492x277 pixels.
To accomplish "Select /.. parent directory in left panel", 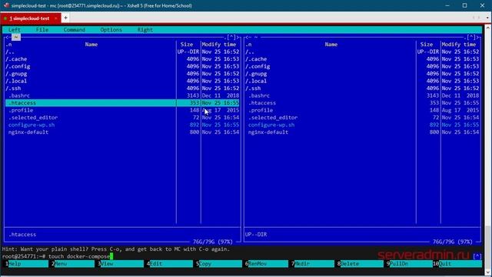I will coord(122,52).
